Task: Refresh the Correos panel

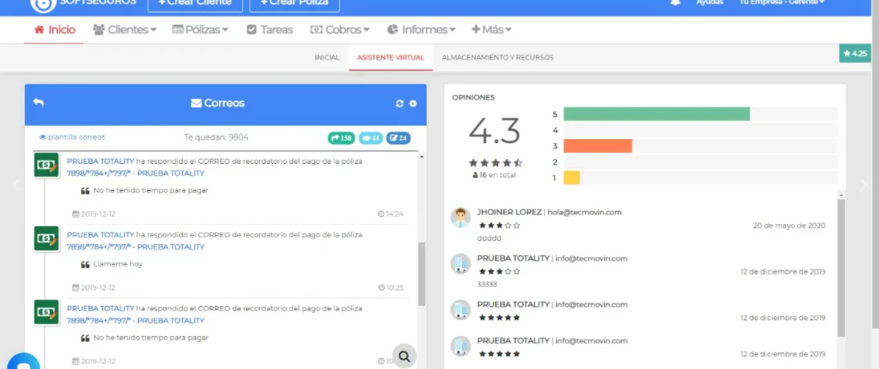Action: [x=399, y=103]
